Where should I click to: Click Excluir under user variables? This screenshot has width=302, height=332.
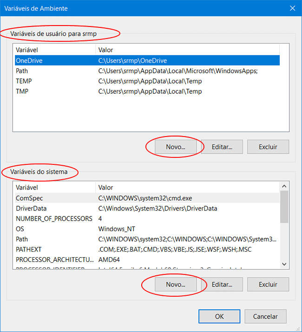tap(268, 147)
